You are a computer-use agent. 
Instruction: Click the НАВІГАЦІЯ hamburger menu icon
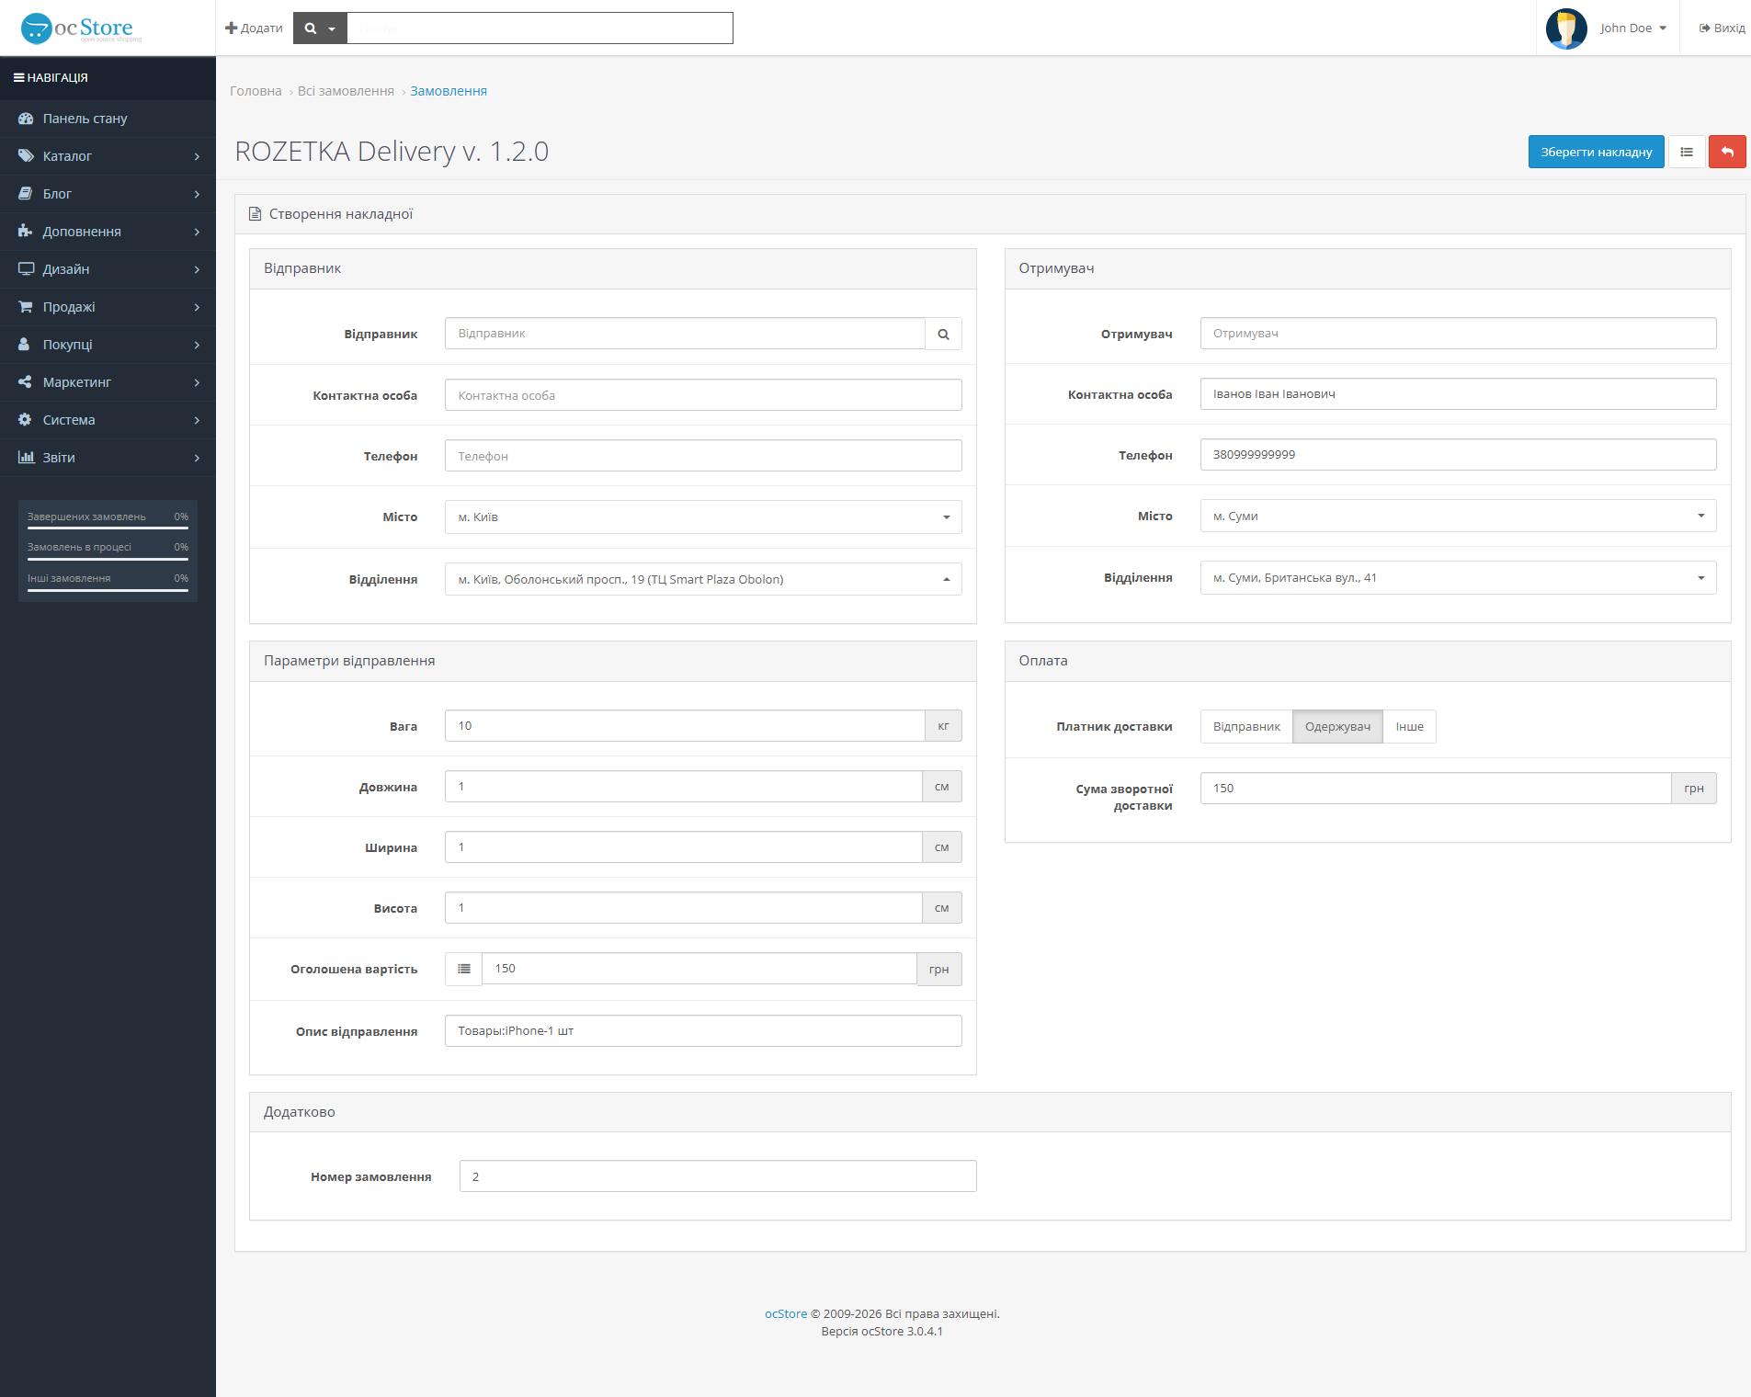pyautogui.click(x=18, y=78)
